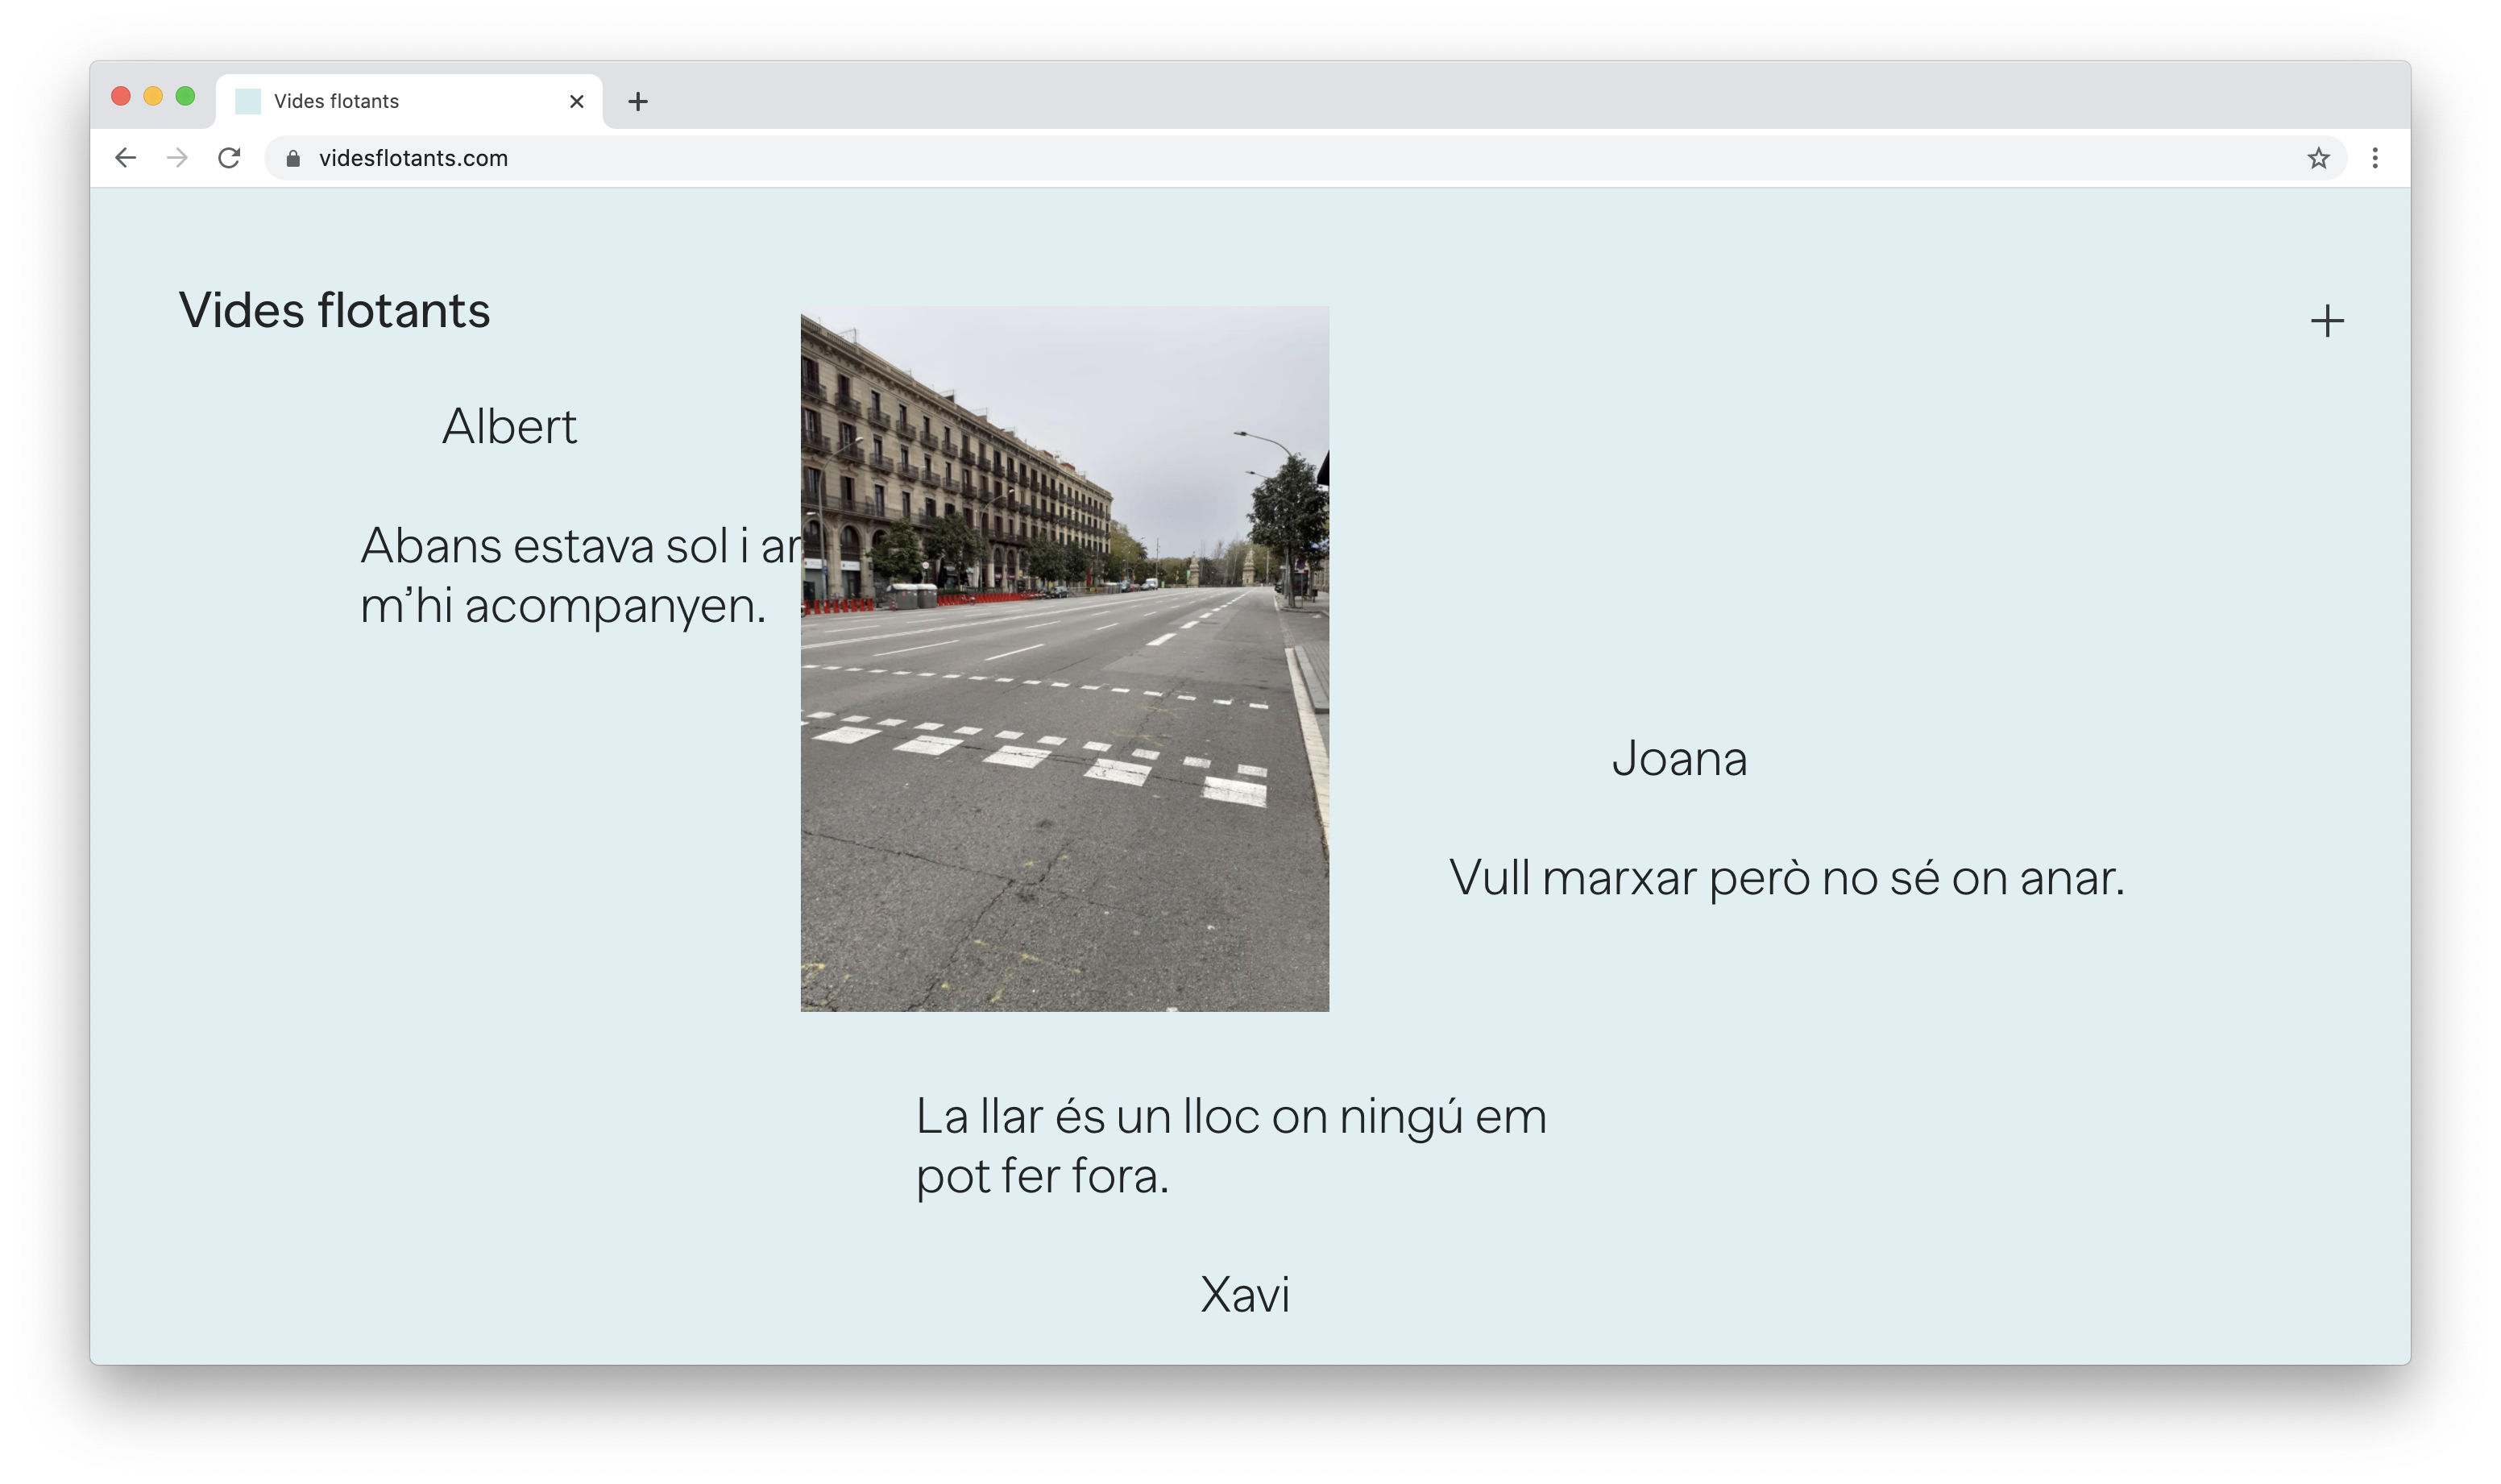The width and height of the screenshot is (2501, 1484).
Task: Click the lock icon in address bar
Action: [293, 158]
